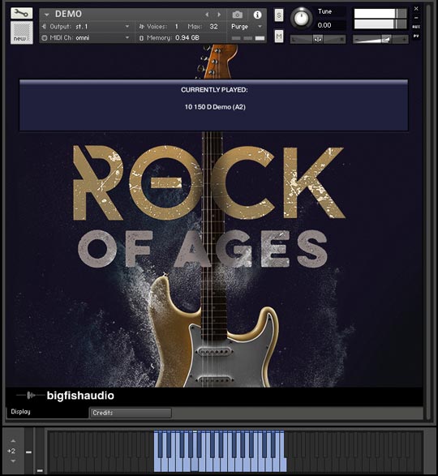Click the output speaker icon beside Output
The height and width of the screenshot is (476, 438).
tap(45, 27)
